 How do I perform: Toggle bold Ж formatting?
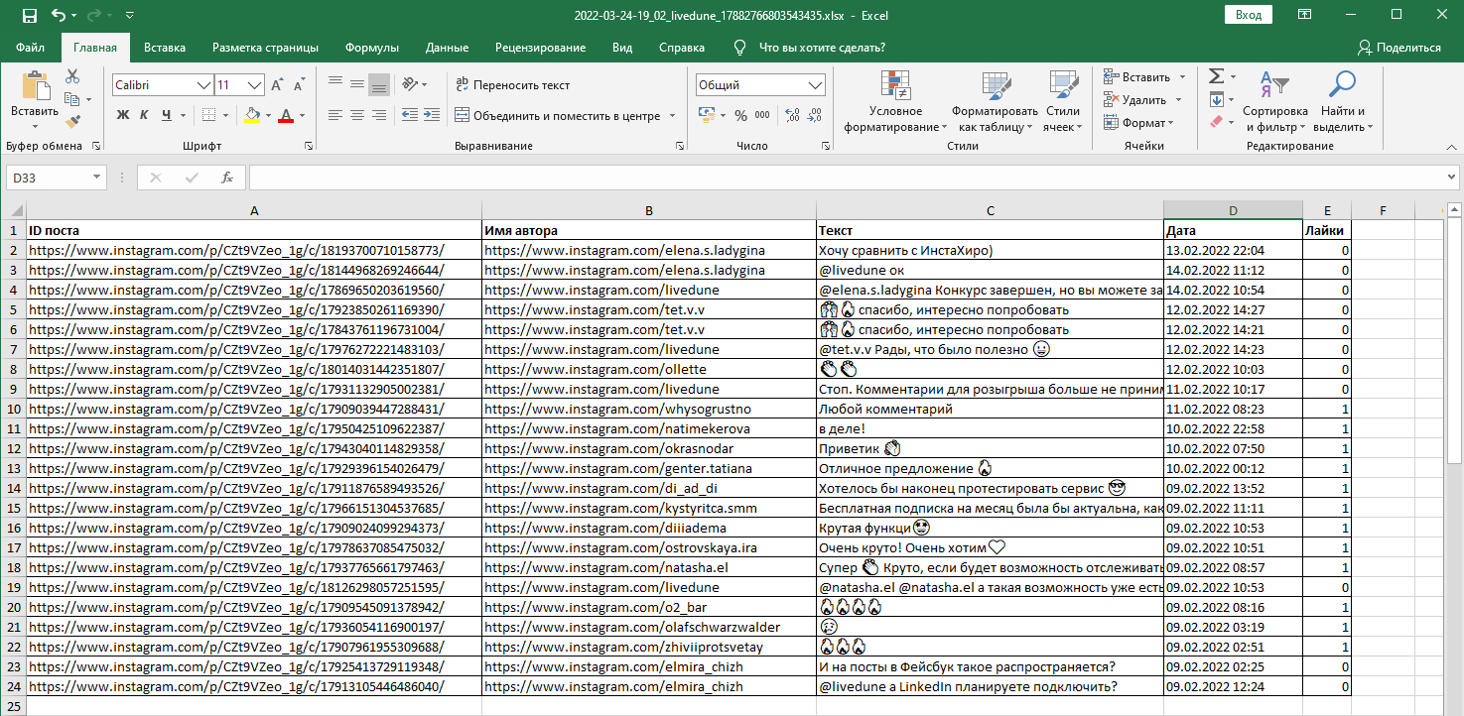123,115
